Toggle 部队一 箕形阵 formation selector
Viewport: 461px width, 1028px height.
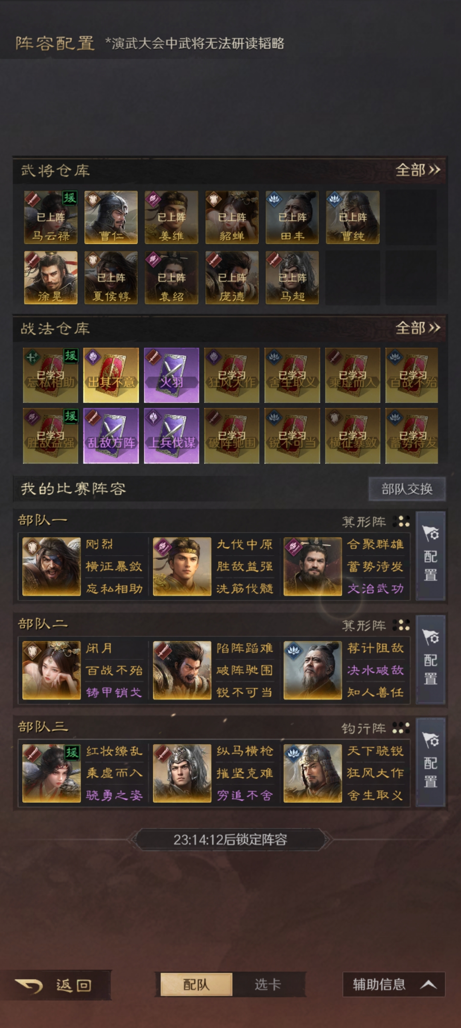(x=376, y=521)
